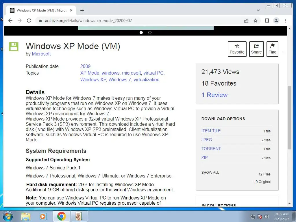This screenshot has height=222, width=296.
Task: Click the address bar URL
Action: [x=88, y=21]
